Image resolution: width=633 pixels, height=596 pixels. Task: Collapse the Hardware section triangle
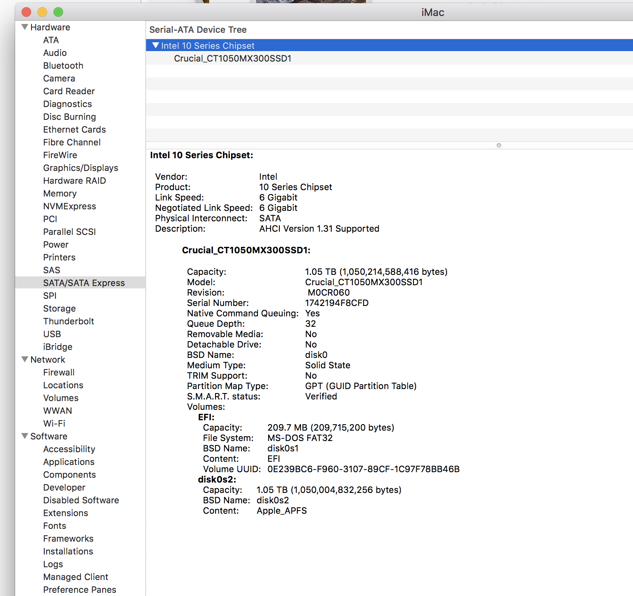(x=25, y=27)
